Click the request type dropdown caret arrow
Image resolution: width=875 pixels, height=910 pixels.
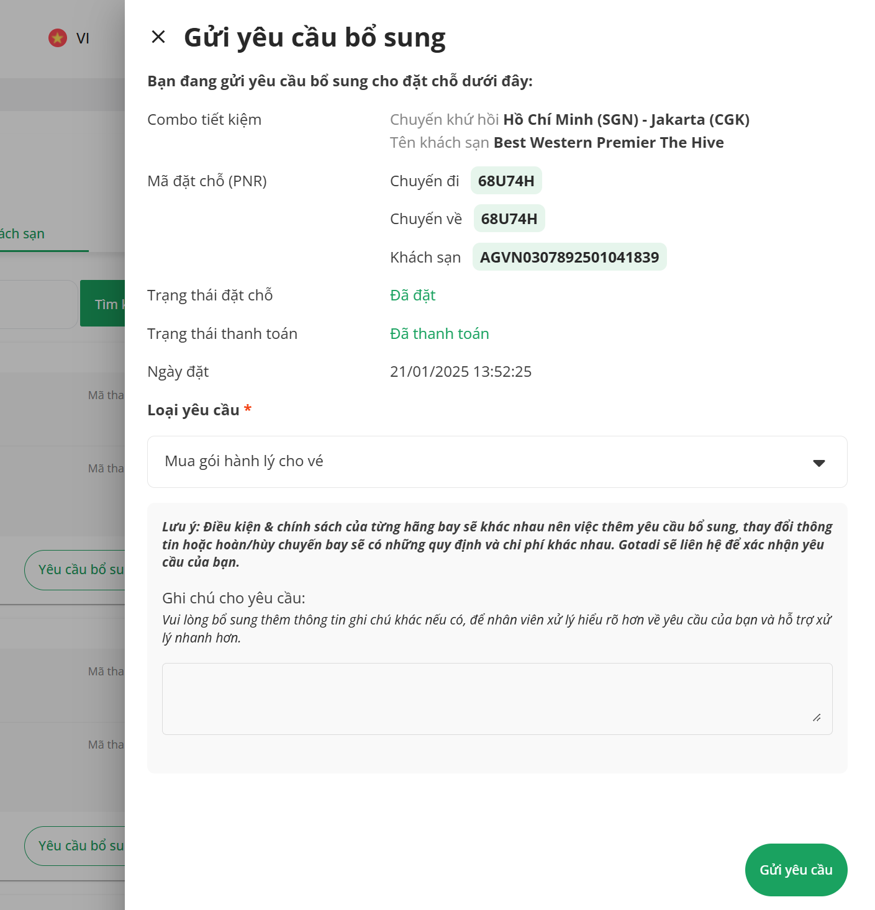(x=818, y=462)
